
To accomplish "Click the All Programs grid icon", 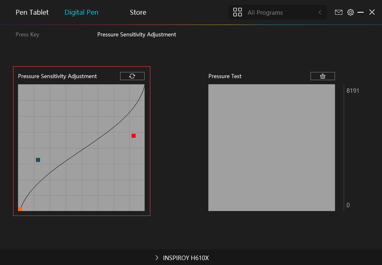I will tap(237, 12).
